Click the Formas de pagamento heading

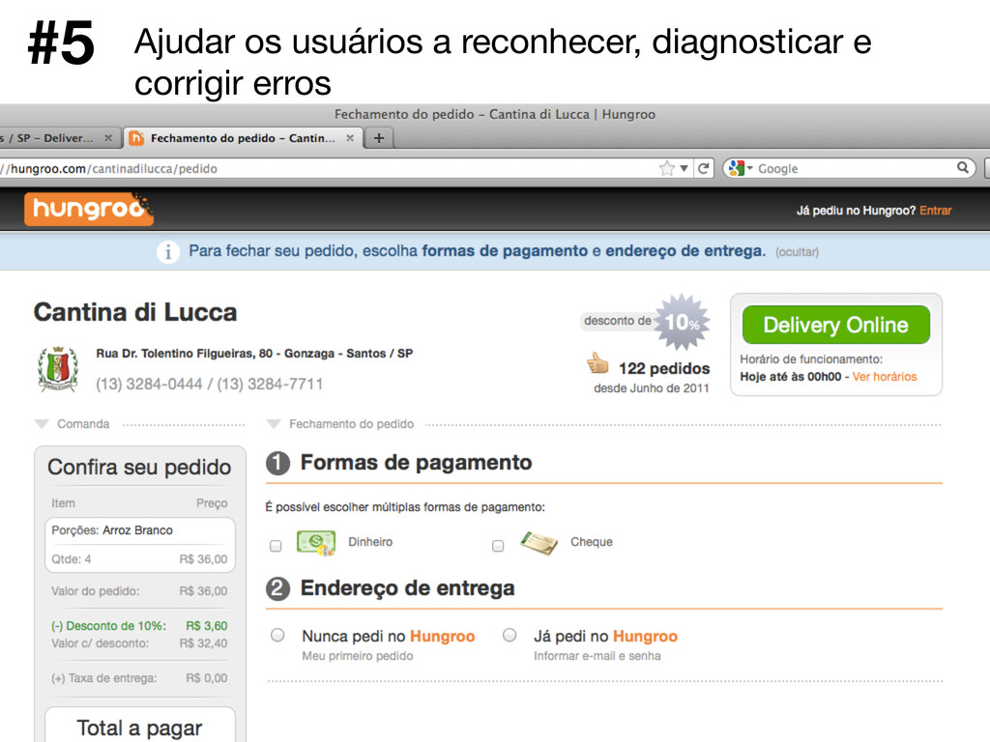click(x=416, y=463)
